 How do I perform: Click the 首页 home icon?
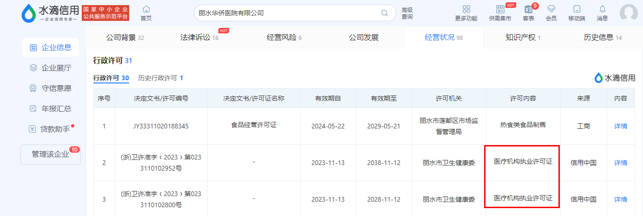point(146,10)
